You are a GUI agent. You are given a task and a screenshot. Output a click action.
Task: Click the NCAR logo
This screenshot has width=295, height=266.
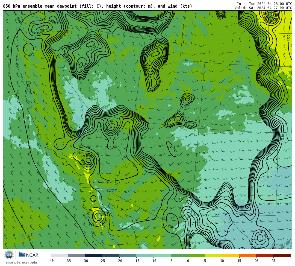[28, 255]
